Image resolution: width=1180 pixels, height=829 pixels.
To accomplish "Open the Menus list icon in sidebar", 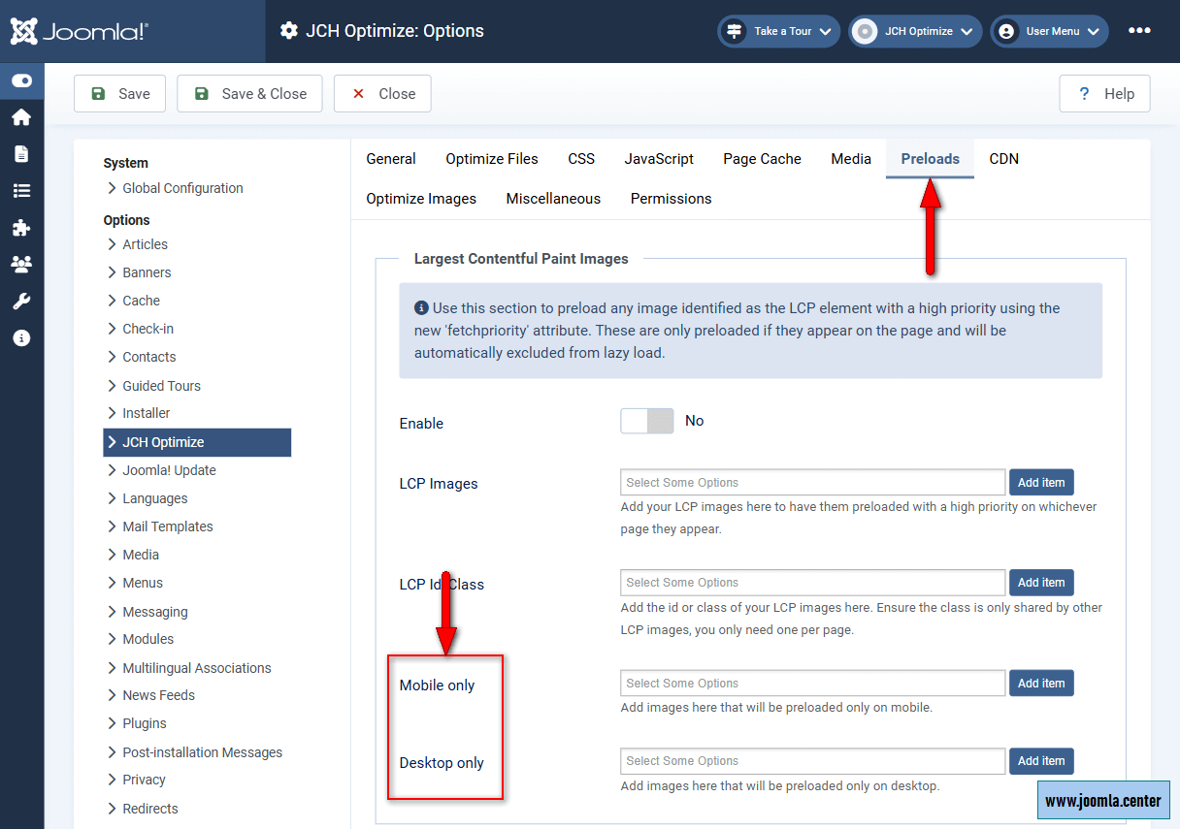I will tap(21, 191).
